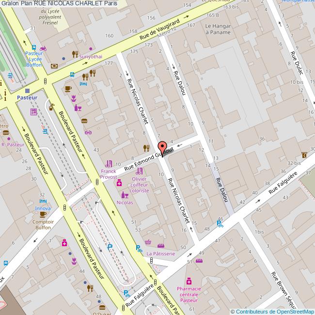The width and height of the screenshot is (315, 315).
Task: Click the museum icon near Rue Falguière 32 bis
Action: 304,156
